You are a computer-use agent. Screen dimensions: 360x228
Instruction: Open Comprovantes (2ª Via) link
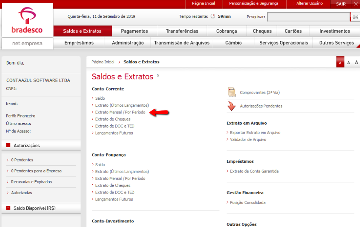click(x=260, y=93)
